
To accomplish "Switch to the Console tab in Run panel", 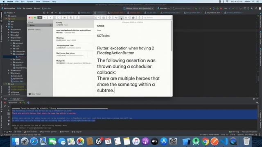I will click(13, 102).
